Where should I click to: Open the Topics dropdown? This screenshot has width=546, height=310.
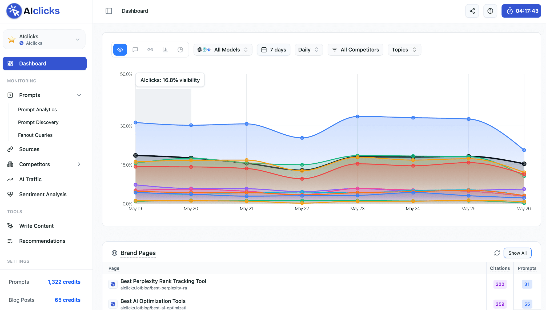click(404, 50)
